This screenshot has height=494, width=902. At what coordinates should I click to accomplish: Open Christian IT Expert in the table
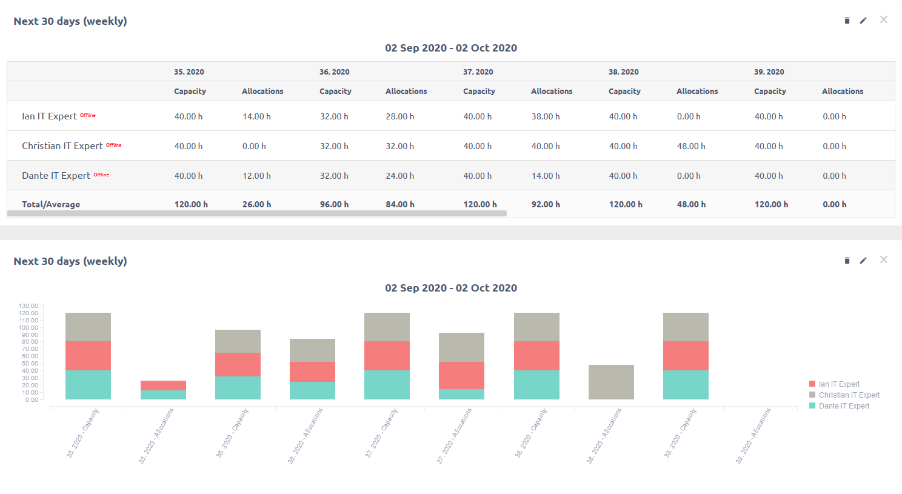tap(62, 146)
